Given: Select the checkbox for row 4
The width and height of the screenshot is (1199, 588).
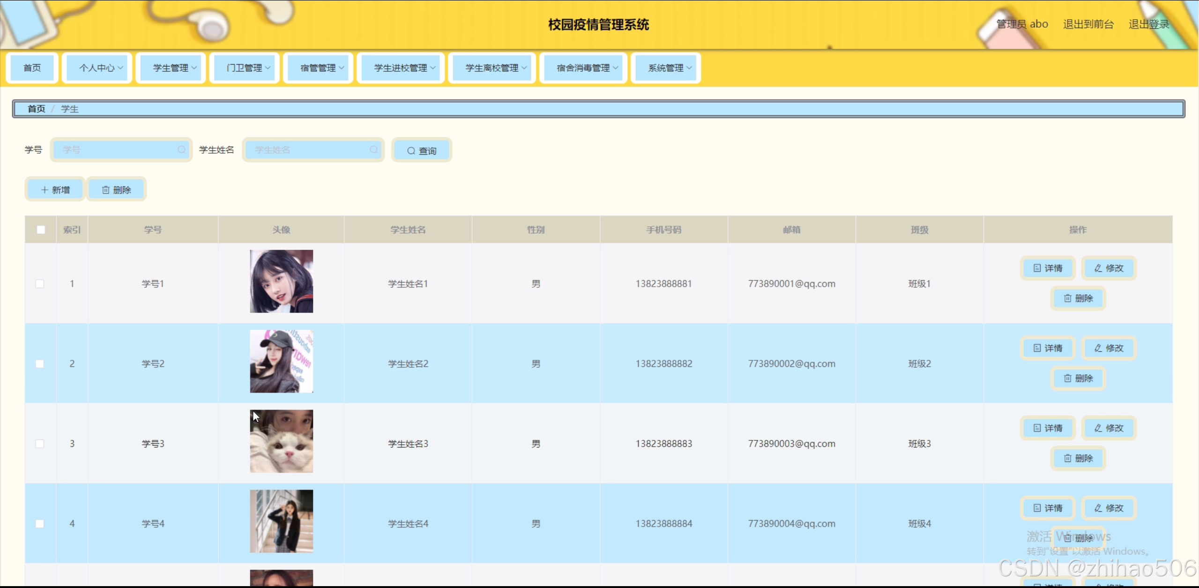Looking at the screenshot, I should click(40, 524).
